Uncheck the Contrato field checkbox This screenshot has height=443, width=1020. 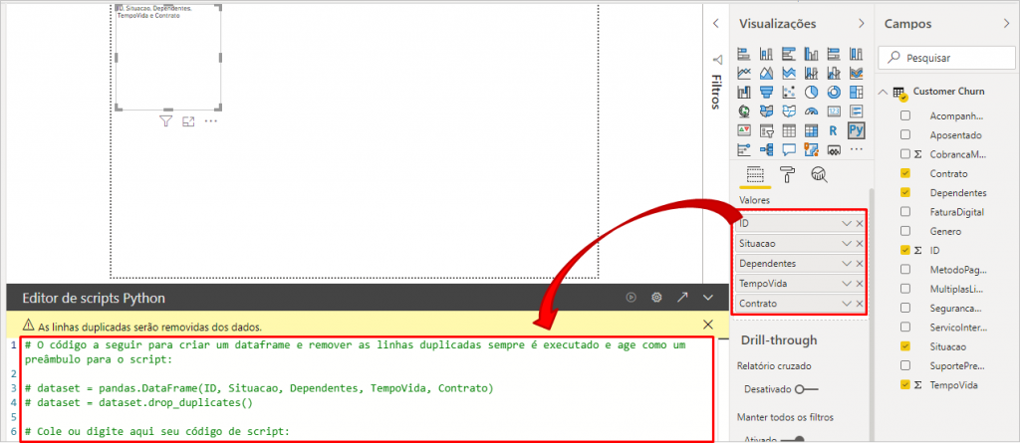click(x=904, y=173)
